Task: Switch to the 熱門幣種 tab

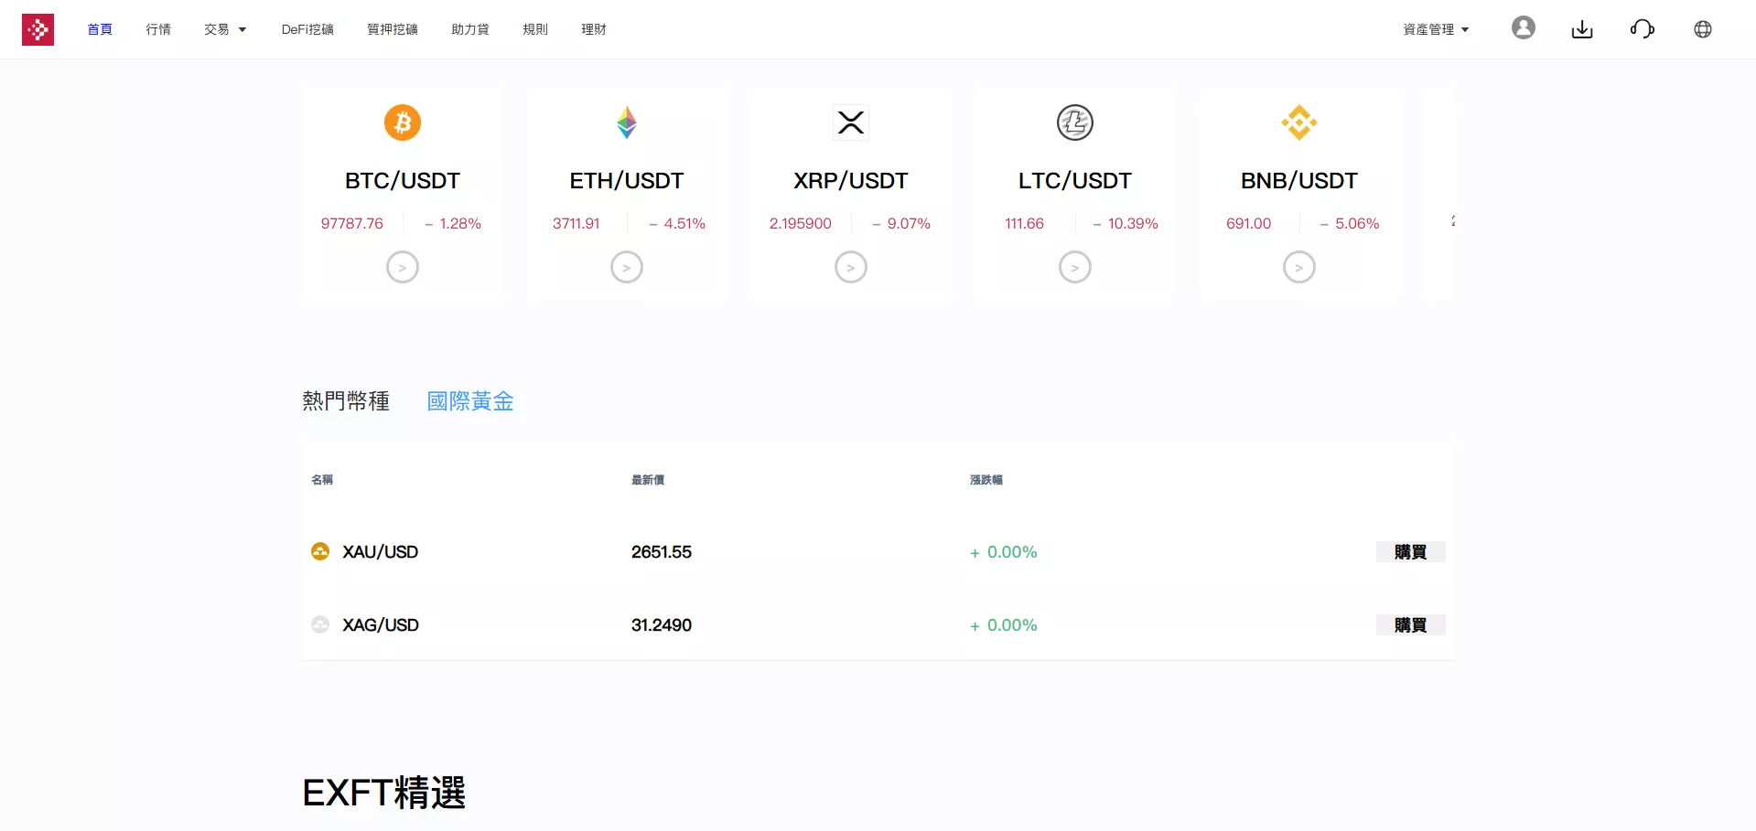Action: pyautogui.click(x=346, y=400)
